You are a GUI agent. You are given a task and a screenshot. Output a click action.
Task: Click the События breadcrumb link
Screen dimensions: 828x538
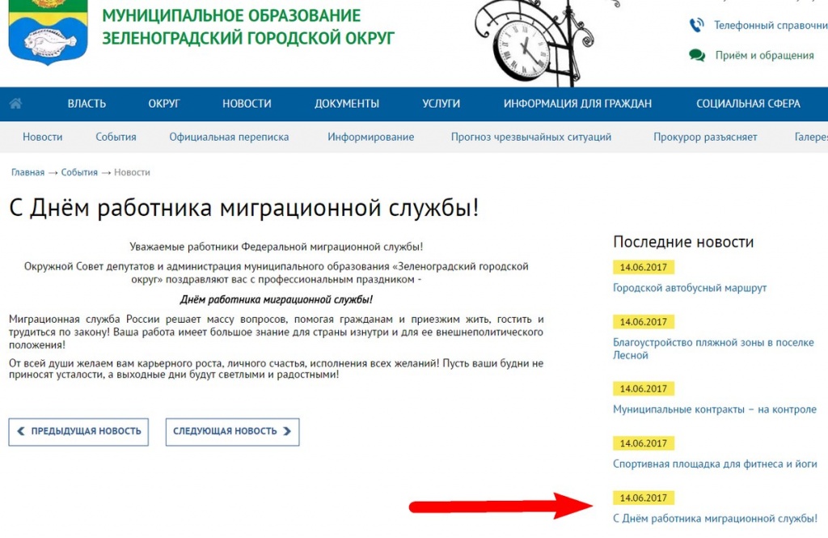click(79, 172)
